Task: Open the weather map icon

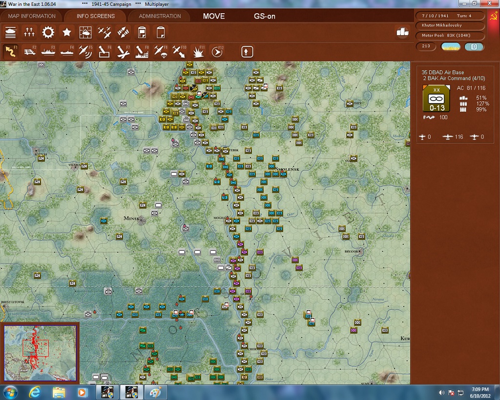Action: coord(85,33)
